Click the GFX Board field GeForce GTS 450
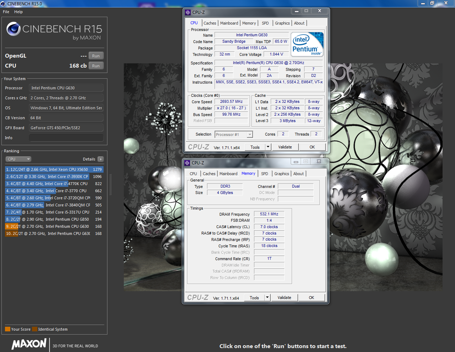 coord(66,128)
